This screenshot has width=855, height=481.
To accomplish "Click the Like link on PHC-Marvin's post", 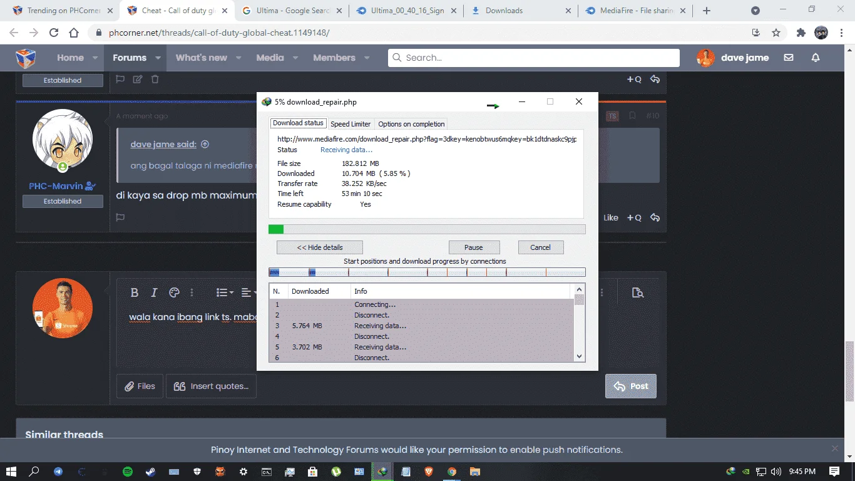I will pyautogui.click(x=611, y=217).
